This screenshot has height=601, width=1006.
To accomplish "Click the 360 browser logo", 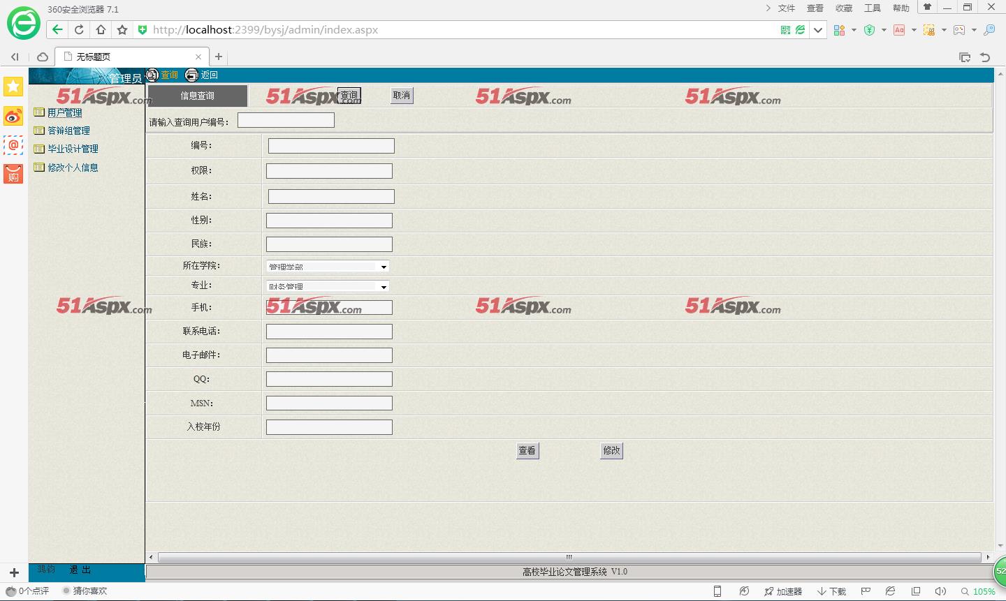I will (24, 24).
